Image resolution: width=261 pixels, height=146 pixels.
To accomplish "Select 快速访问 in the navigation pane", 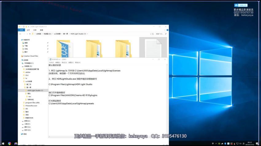I will coord(26,40).
